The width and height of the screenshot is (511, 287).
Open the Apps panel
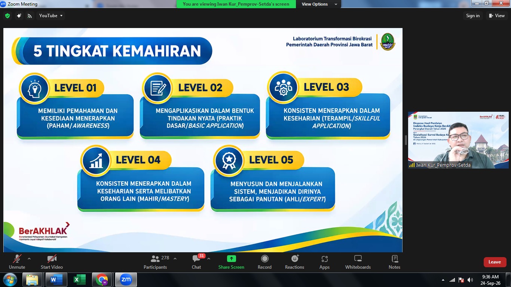click(324, 262)
